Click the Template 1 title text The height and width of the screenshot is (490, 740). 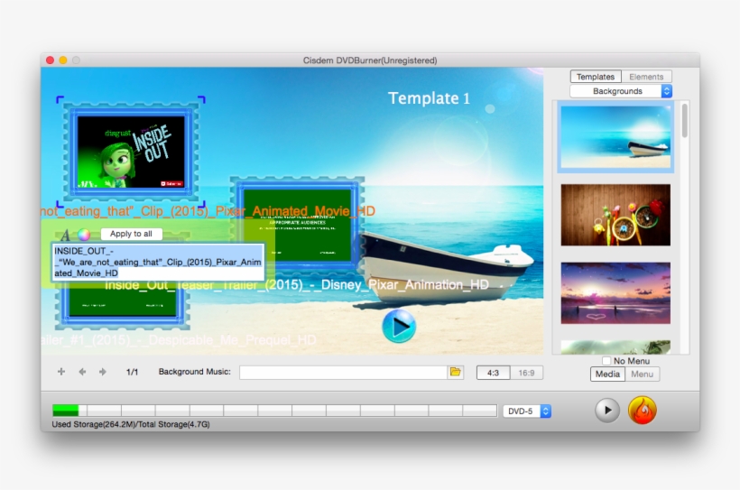[429, 98]
